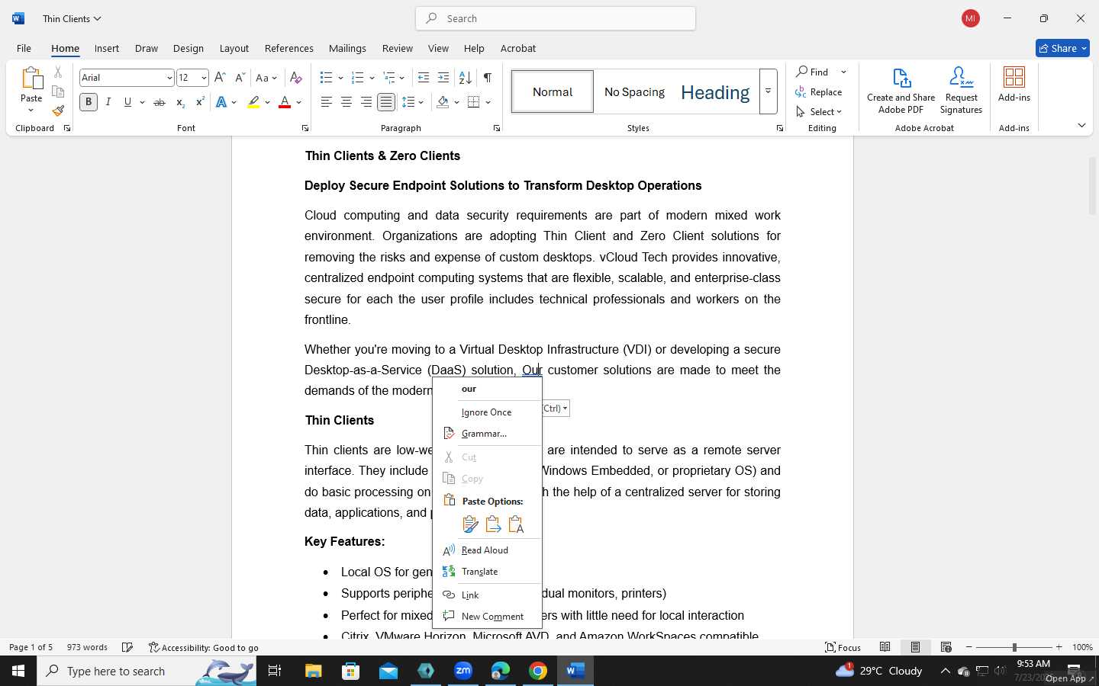This screenshot has width=1099, height=686.
Task: Apply the Heading style
Action: (x=715, y=91)
